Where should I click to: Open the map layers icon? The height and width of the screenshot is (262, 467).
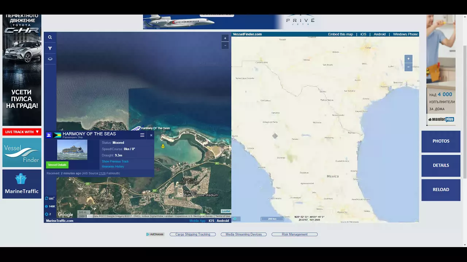tap(50, 59)
